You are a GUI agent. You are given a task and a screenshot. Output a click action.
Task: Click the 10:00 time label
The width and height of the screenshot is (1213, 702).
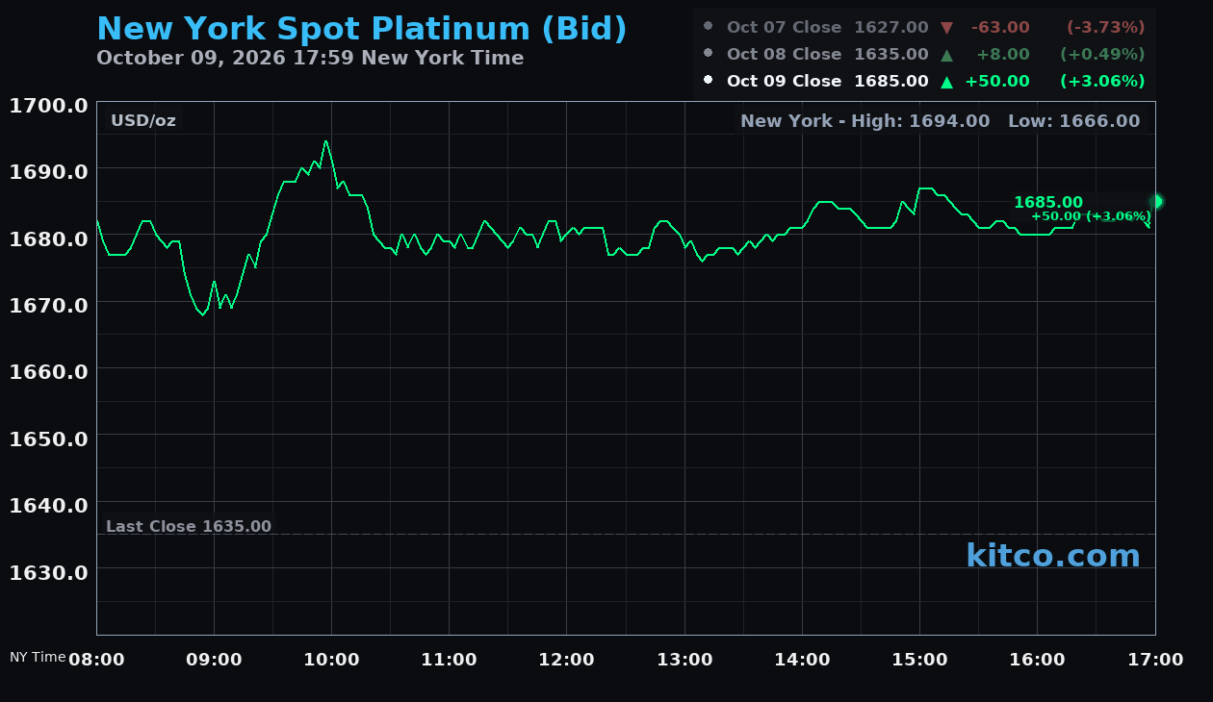[x=331, y=660]
